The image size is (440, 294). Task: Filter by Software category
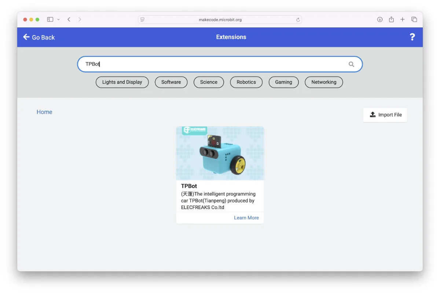(171, 82)
